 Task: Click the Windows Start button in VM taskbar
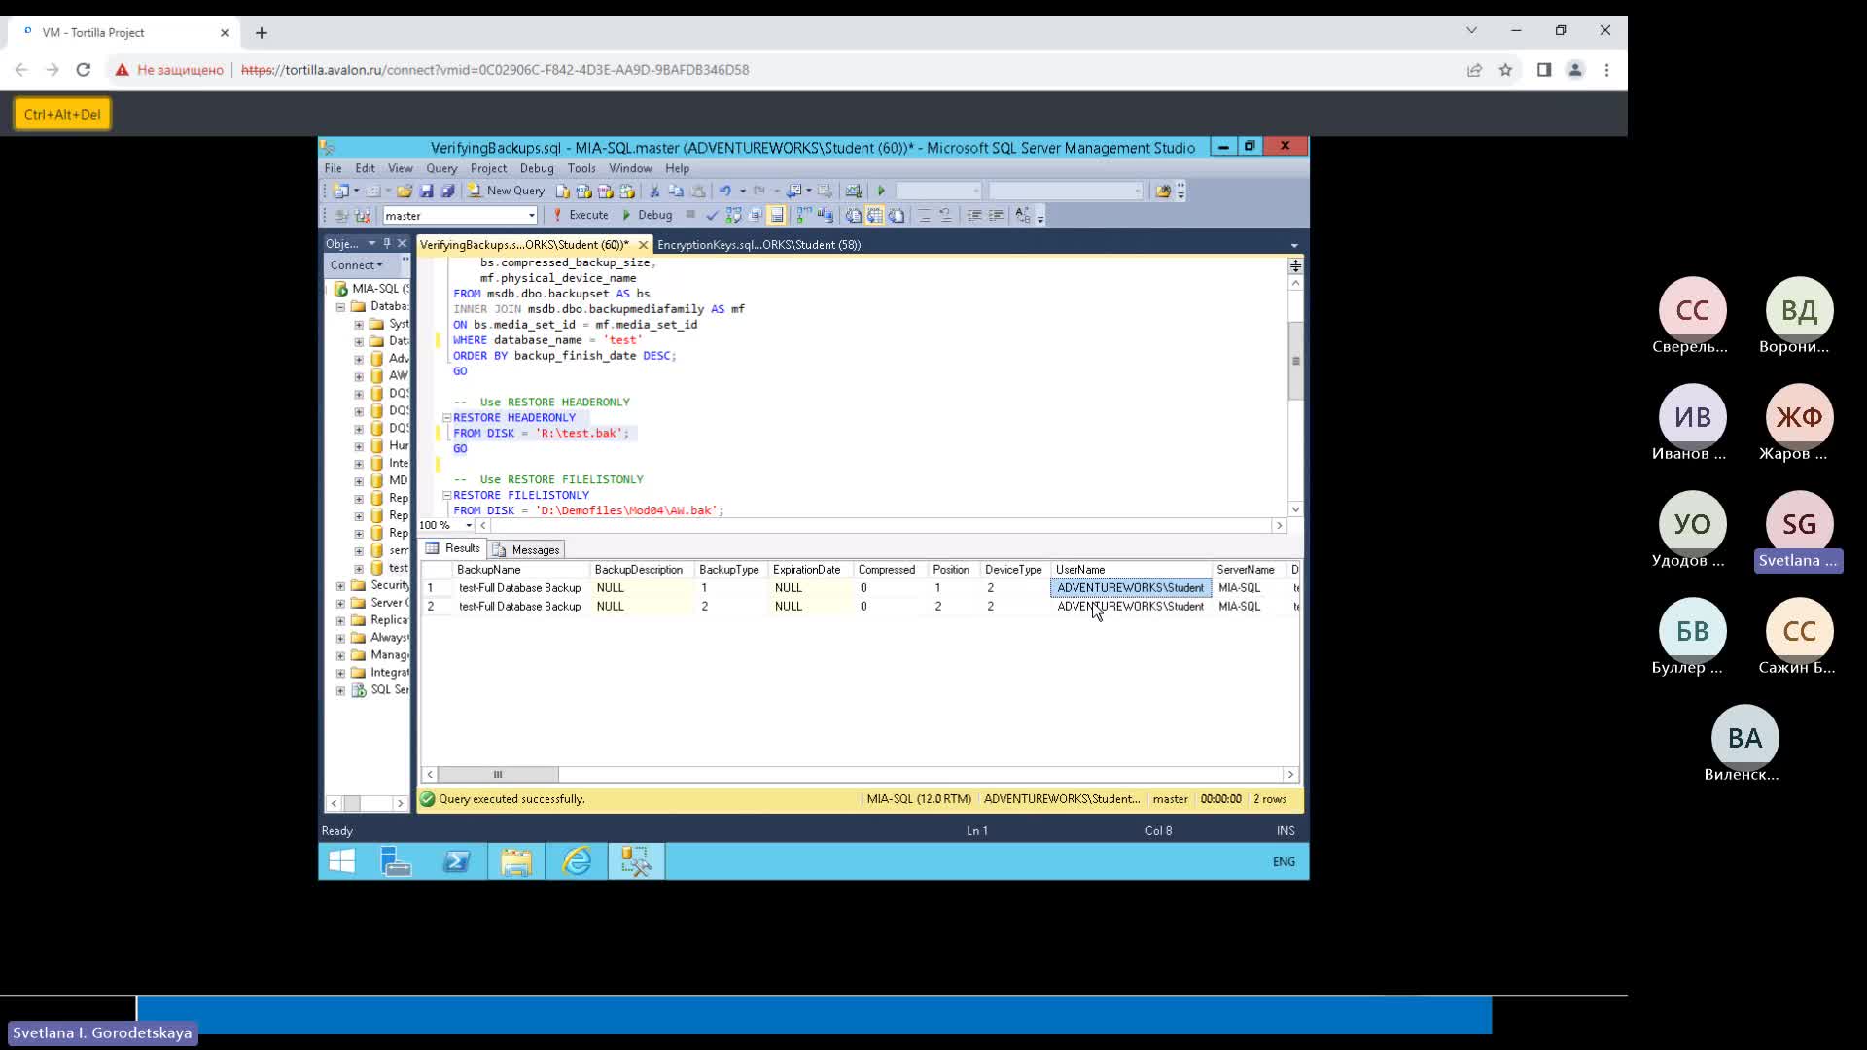pos(342,861)
